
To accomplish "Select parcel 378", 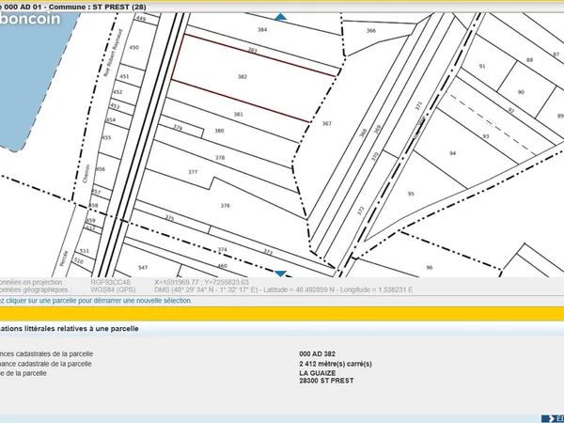I will [x=220, y=158].
